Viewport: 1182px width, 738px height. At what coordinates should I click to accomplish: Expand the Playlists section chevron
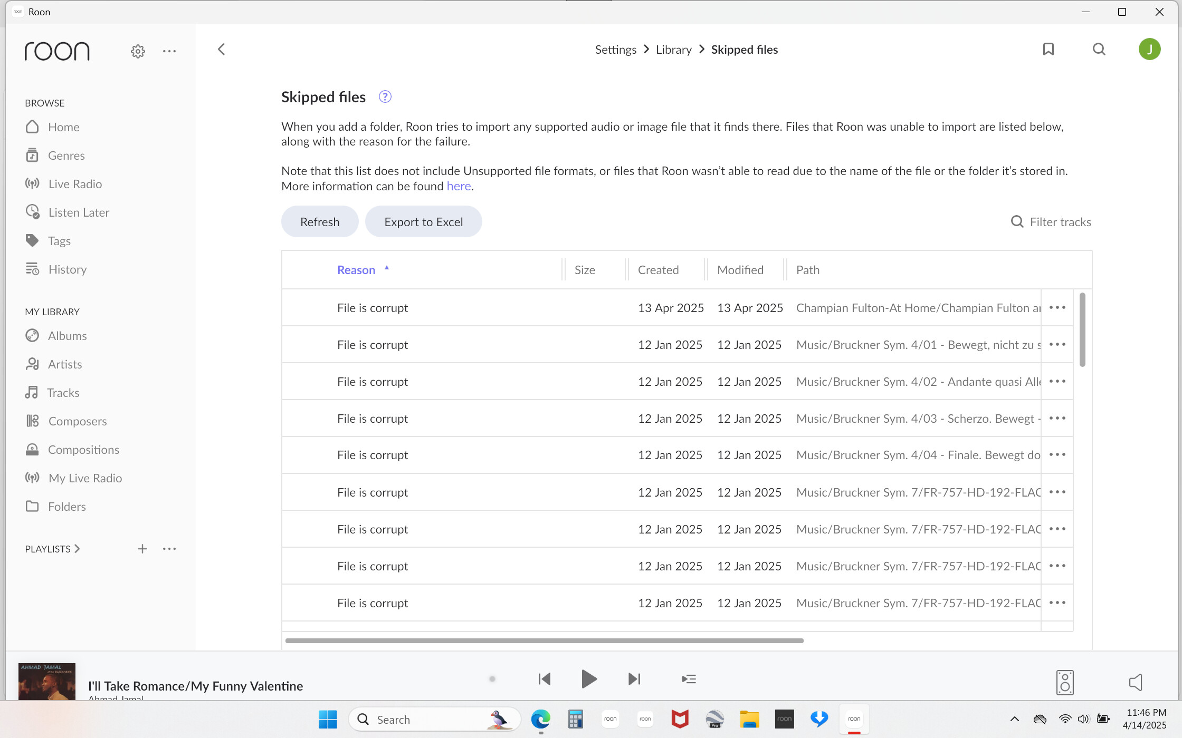click(77, 549)
